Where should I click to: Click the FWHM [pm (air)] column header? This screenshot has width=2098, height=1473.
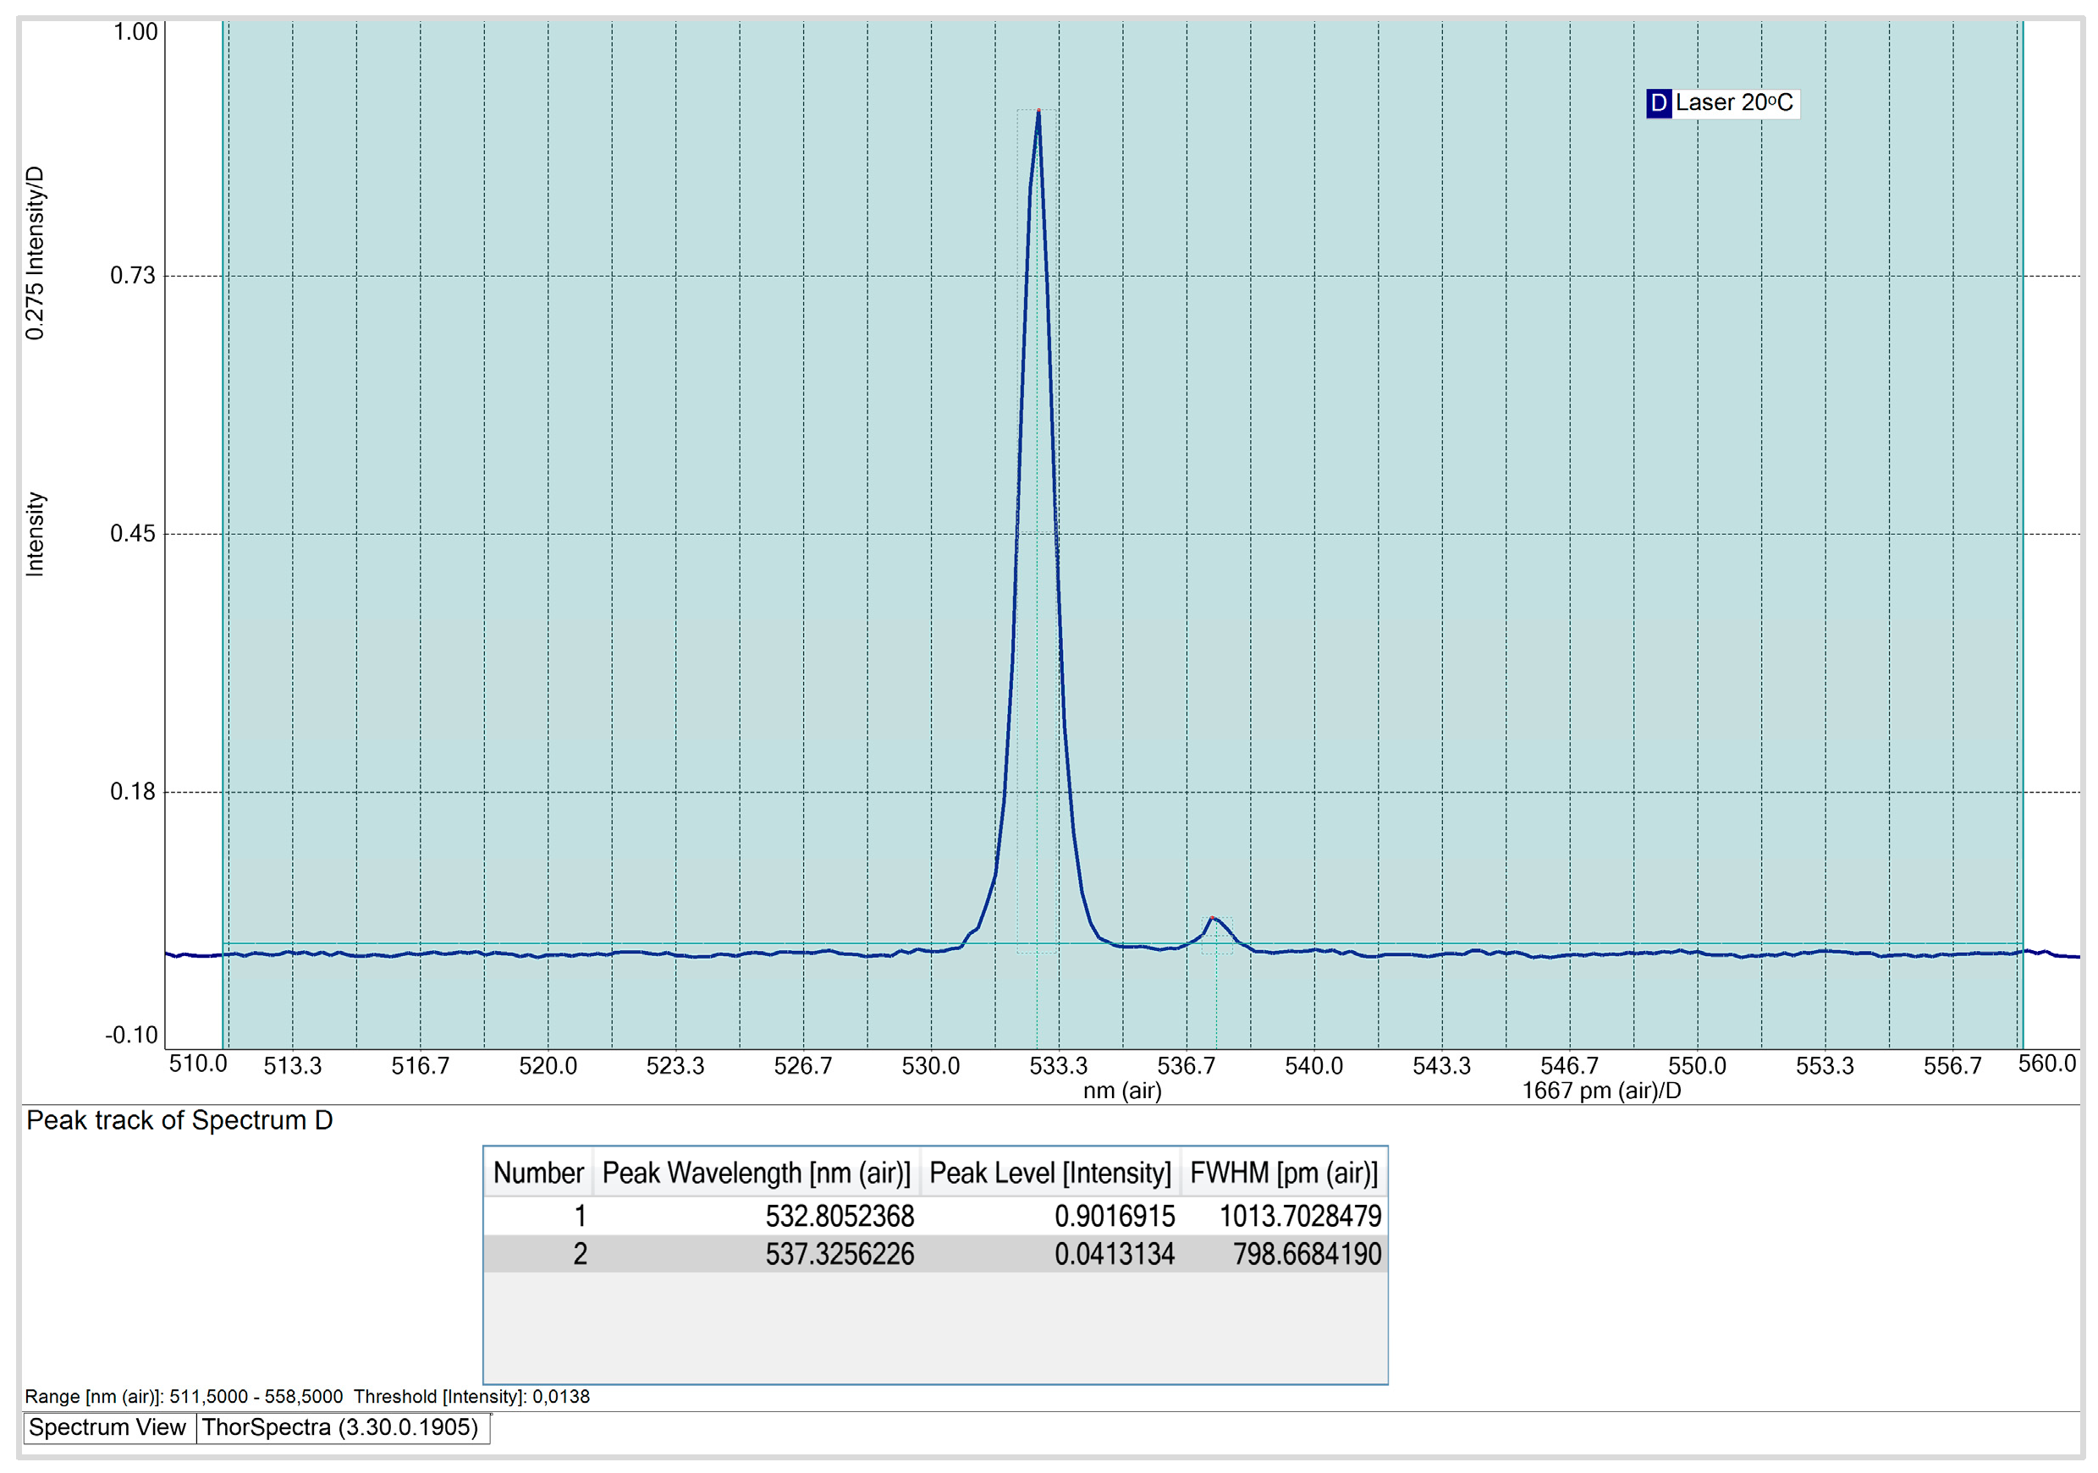[1283, 1173]
